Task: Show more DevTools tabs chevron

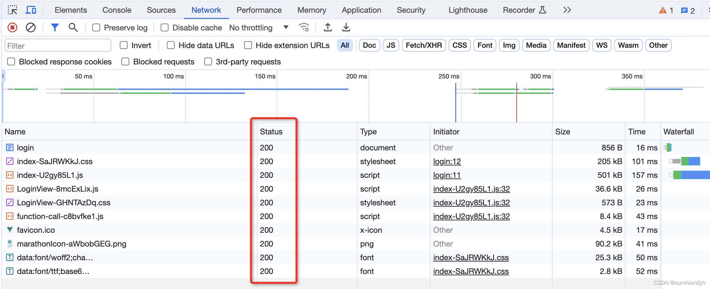Action: [x=567, y=10]
